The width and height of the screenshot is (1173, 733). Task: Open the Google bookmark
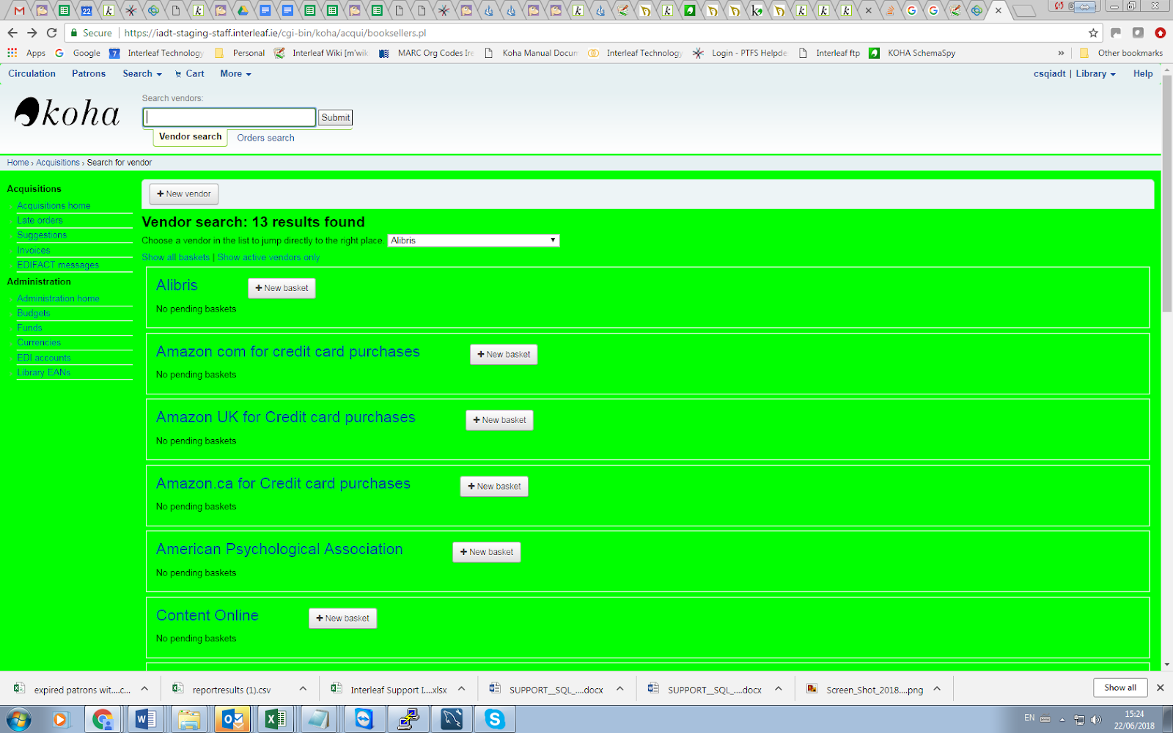(78, 53)
